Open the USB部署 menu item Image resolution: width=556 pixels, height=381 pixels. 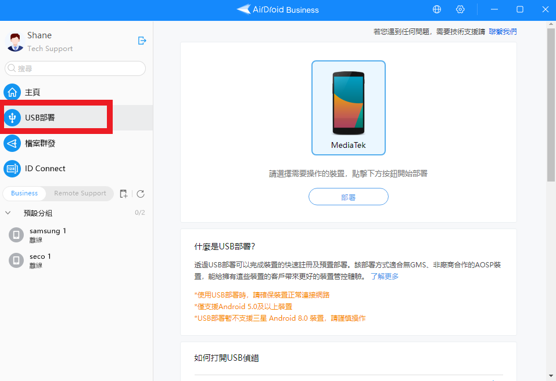[76, 118]
